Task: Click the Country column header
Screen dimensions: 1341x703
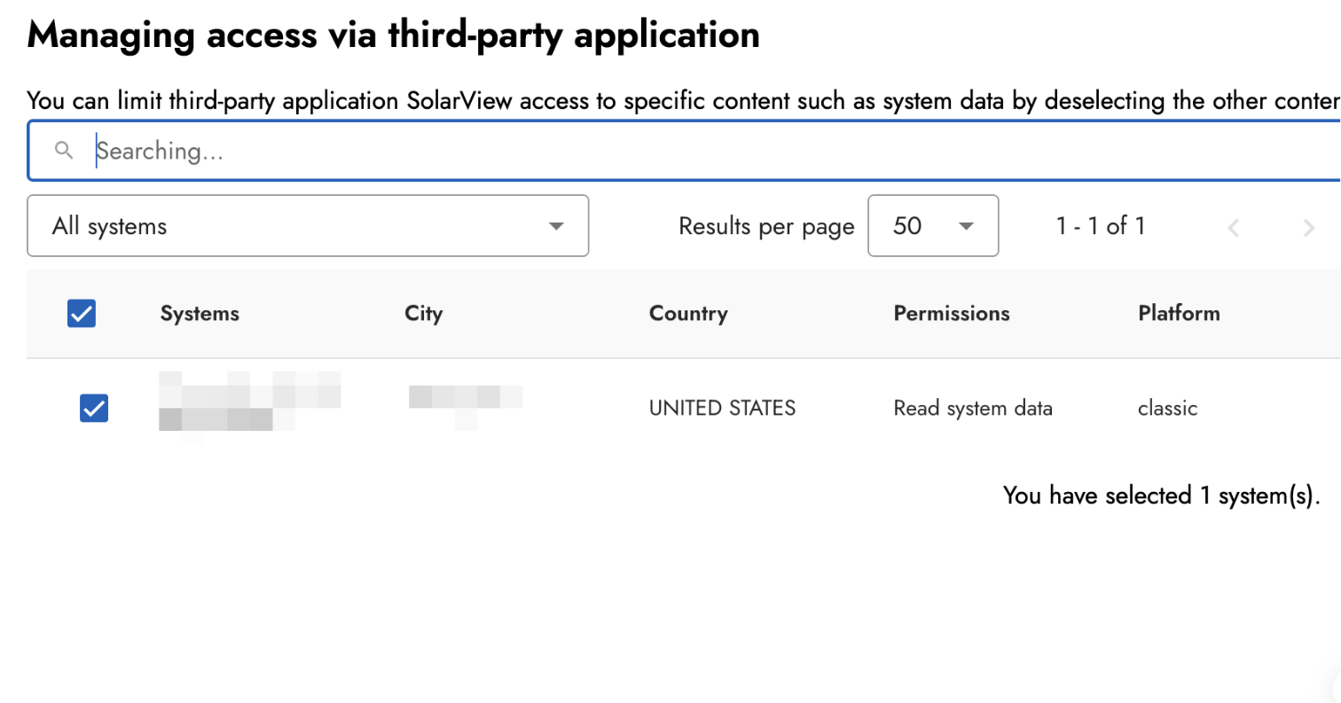Action: [688, 313]
